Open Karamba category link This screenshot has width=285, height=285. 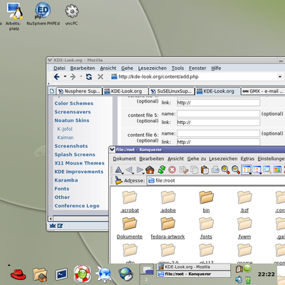point(66,180)
